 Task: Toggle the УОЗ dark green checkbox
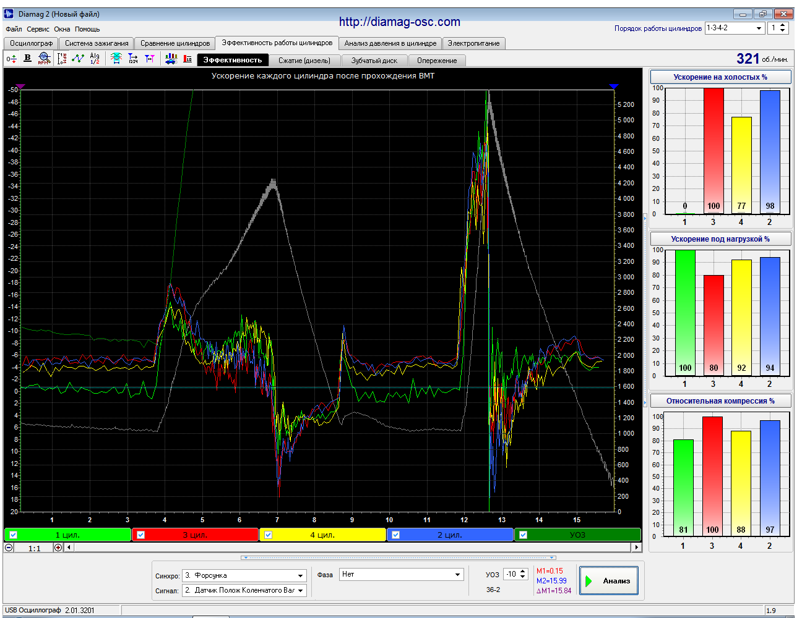524,535
